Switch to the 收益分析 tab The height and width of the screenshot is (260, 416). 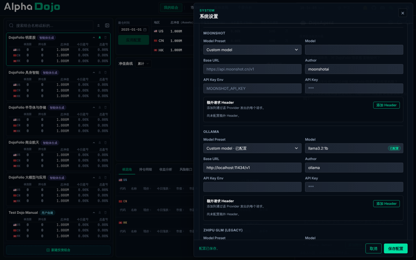click(x=165, y=169)
